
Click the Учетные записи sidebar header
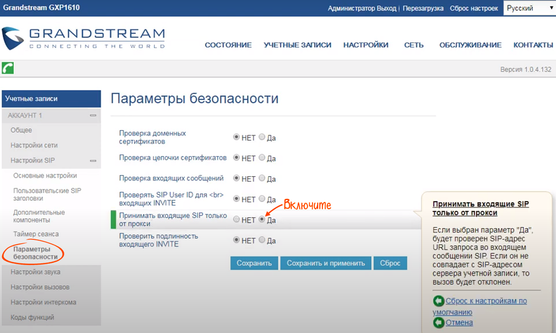[51, 99]
